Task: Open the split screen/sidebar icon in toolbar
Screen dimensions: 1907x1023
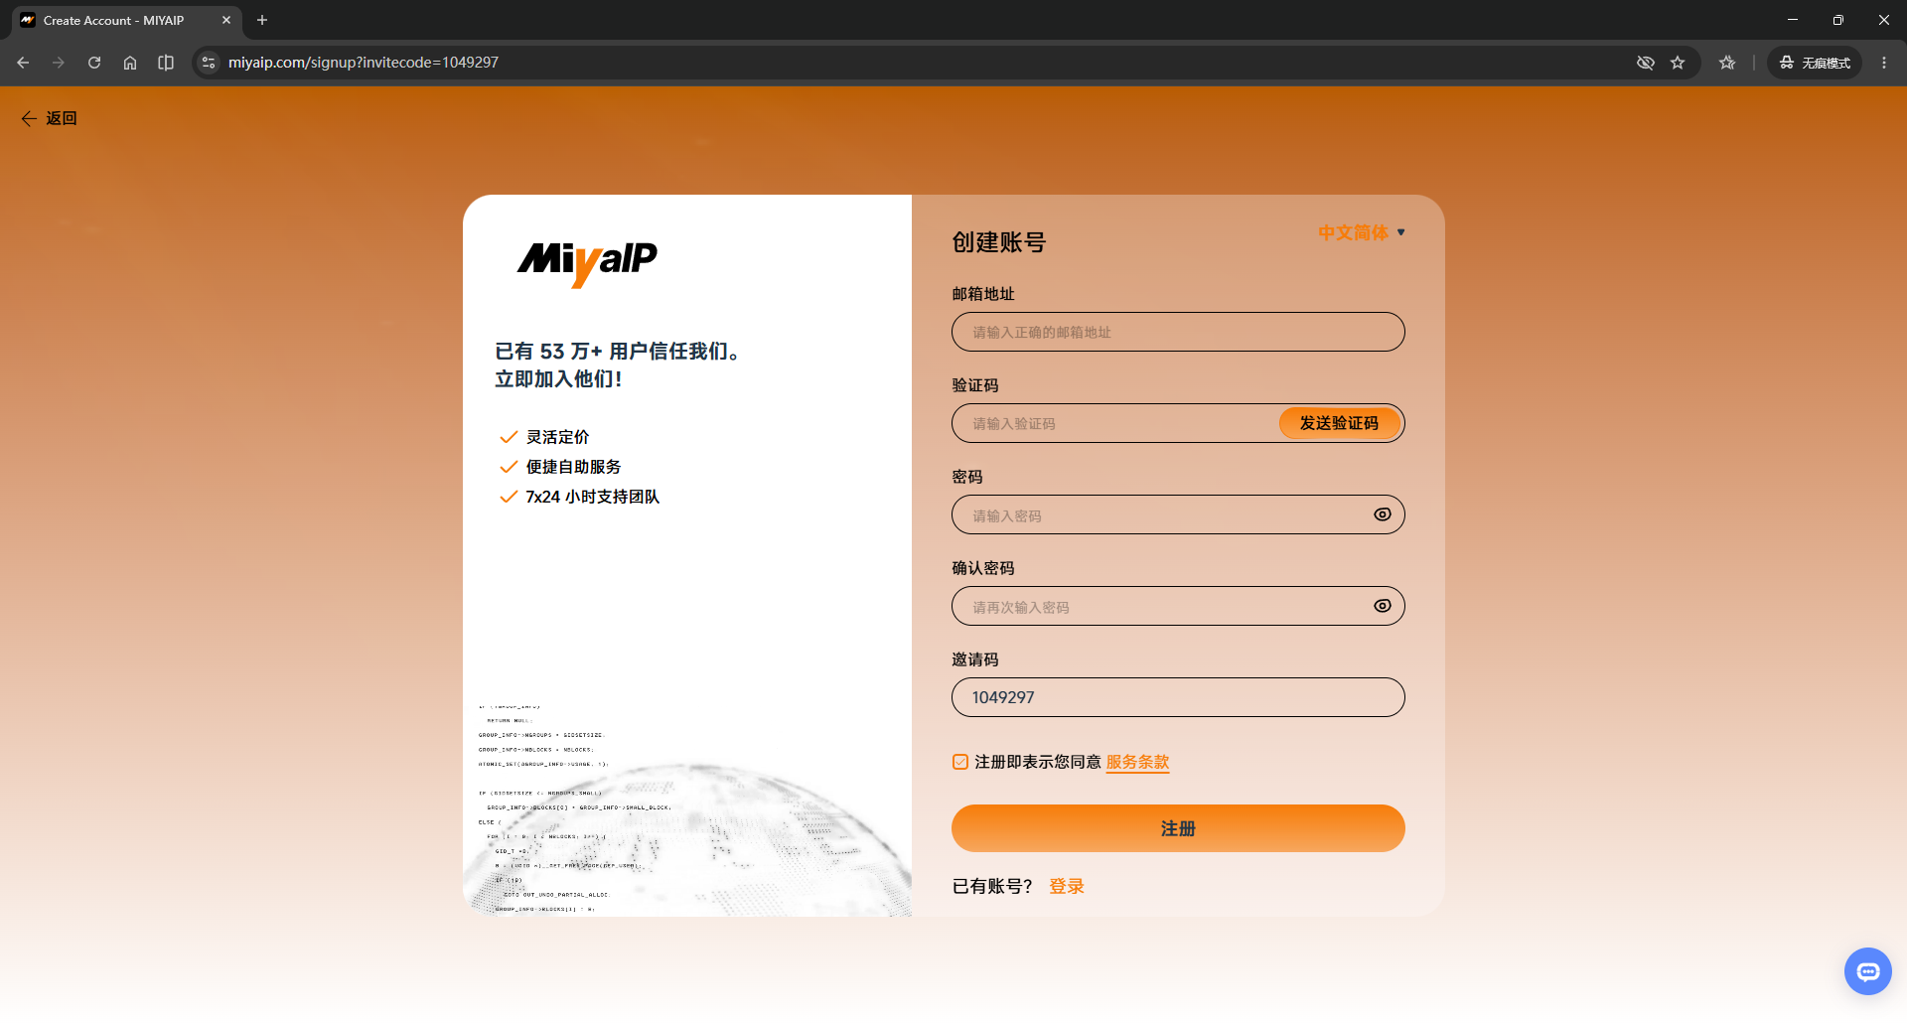Action: point(166,63)
